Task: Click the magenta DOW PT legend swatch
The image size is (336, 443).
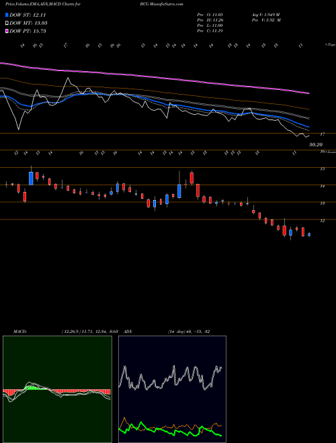Action: click(x=7, y=31)
